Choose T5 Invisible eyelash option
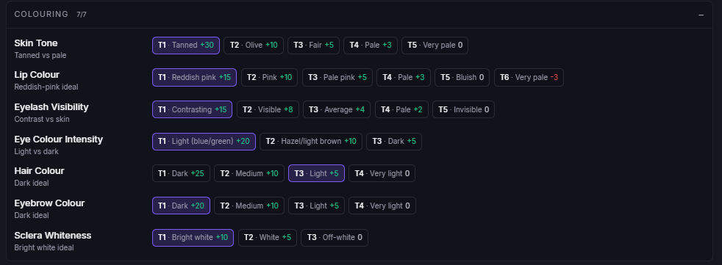The image size is (722, 265). click(x=463, y=109)
